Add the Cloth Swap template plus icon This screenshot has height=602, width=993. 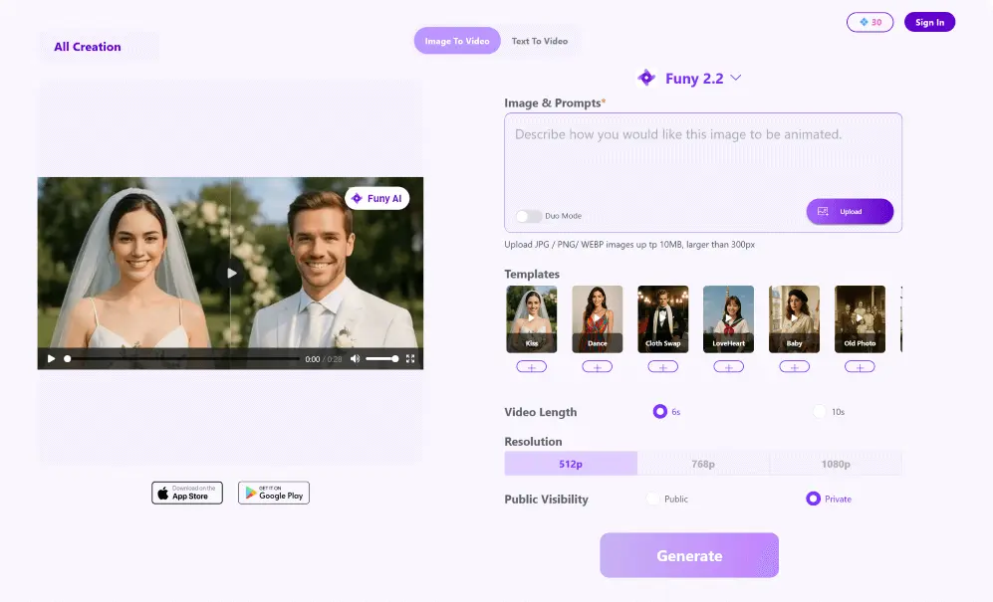tap(662, 367)
